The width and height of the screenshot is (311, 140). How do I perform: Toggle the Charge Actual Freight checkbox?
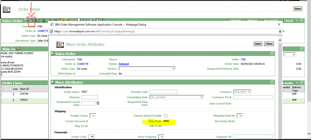click(x=166, y=116)
